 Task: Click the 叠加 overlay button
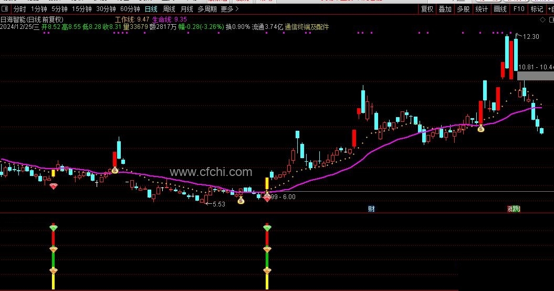click(445, 9)
